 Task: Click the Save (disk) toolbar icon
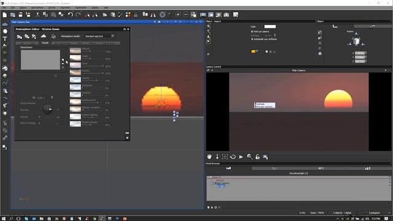click(20, 15)
